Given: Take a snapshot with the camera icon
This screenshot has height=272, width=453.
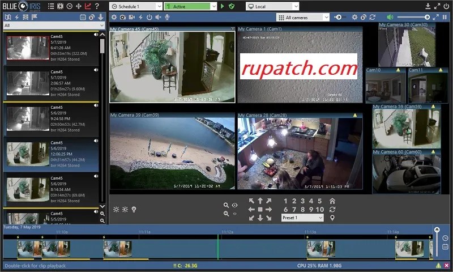Looking at the screenshot, I should tap(123, 18).
